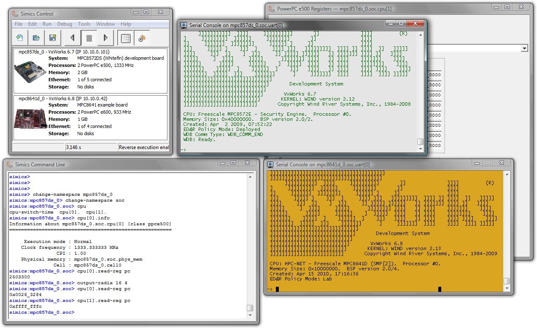Click Ethernet: 1 of 5 connected row

[x=80, y=80]
